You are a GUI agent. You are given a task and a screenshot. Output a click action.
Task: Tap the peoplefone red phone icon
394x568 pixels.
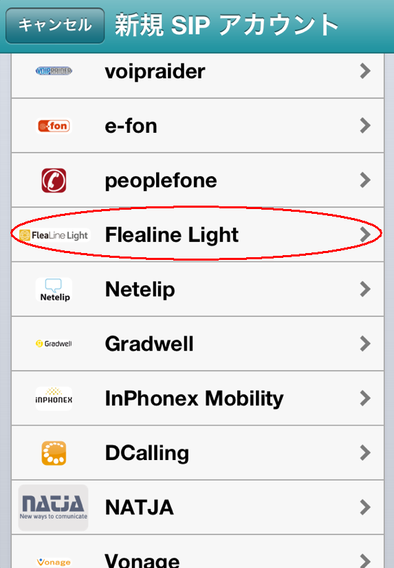coord(54,180)
